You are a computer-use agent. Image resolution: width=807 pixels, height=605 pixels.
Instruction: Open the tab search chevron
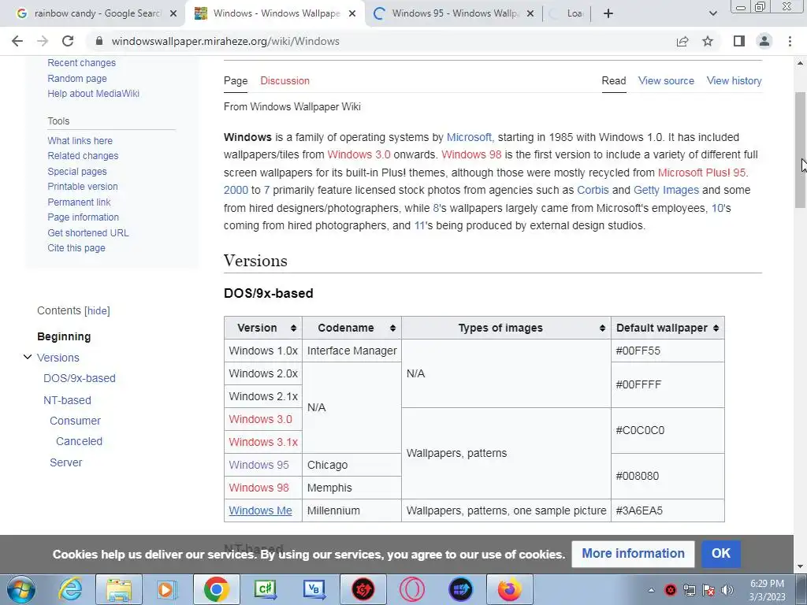coord(712,13)
